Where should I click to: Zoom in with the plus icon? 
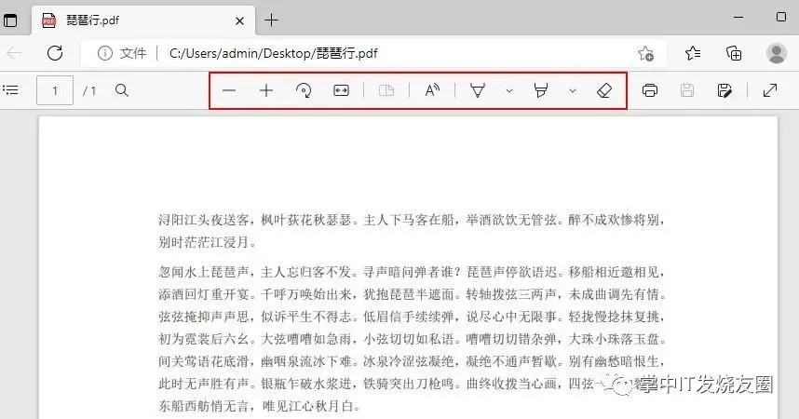point(266,90)
